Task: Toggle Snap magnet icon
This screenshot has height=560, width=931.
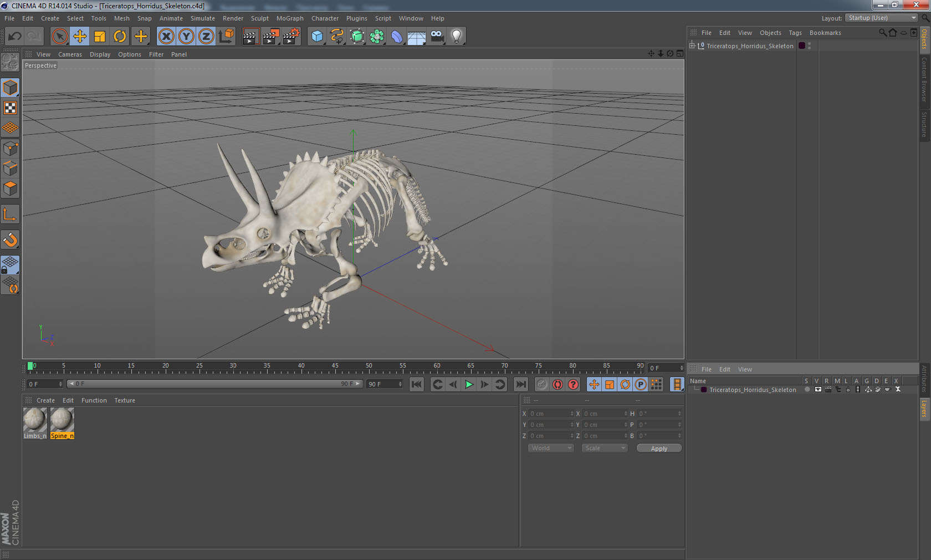Action: click(x=10, y=240)
